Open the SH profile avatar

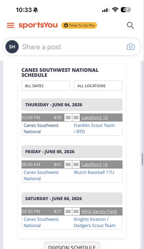pyautogui.click(x=12, y=47)
